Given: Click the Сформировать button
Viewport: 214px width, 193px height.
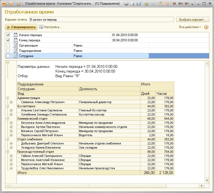Looking at the screenshot, I should tap(21, 27).
